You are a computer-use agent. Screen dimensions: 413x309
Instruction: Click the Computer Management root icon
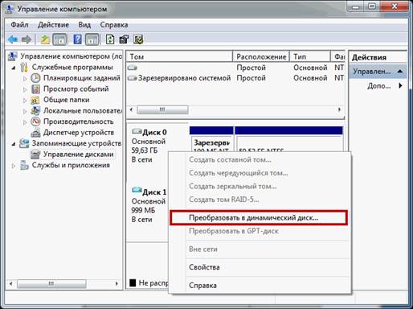point(12,56)
